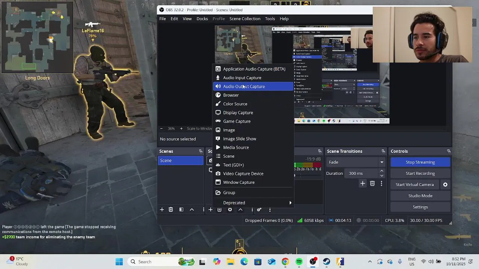The height and width of the screenshot is (269, 479).
Task: Choose Image Slide Show source
Action: [x=253, y=139]
